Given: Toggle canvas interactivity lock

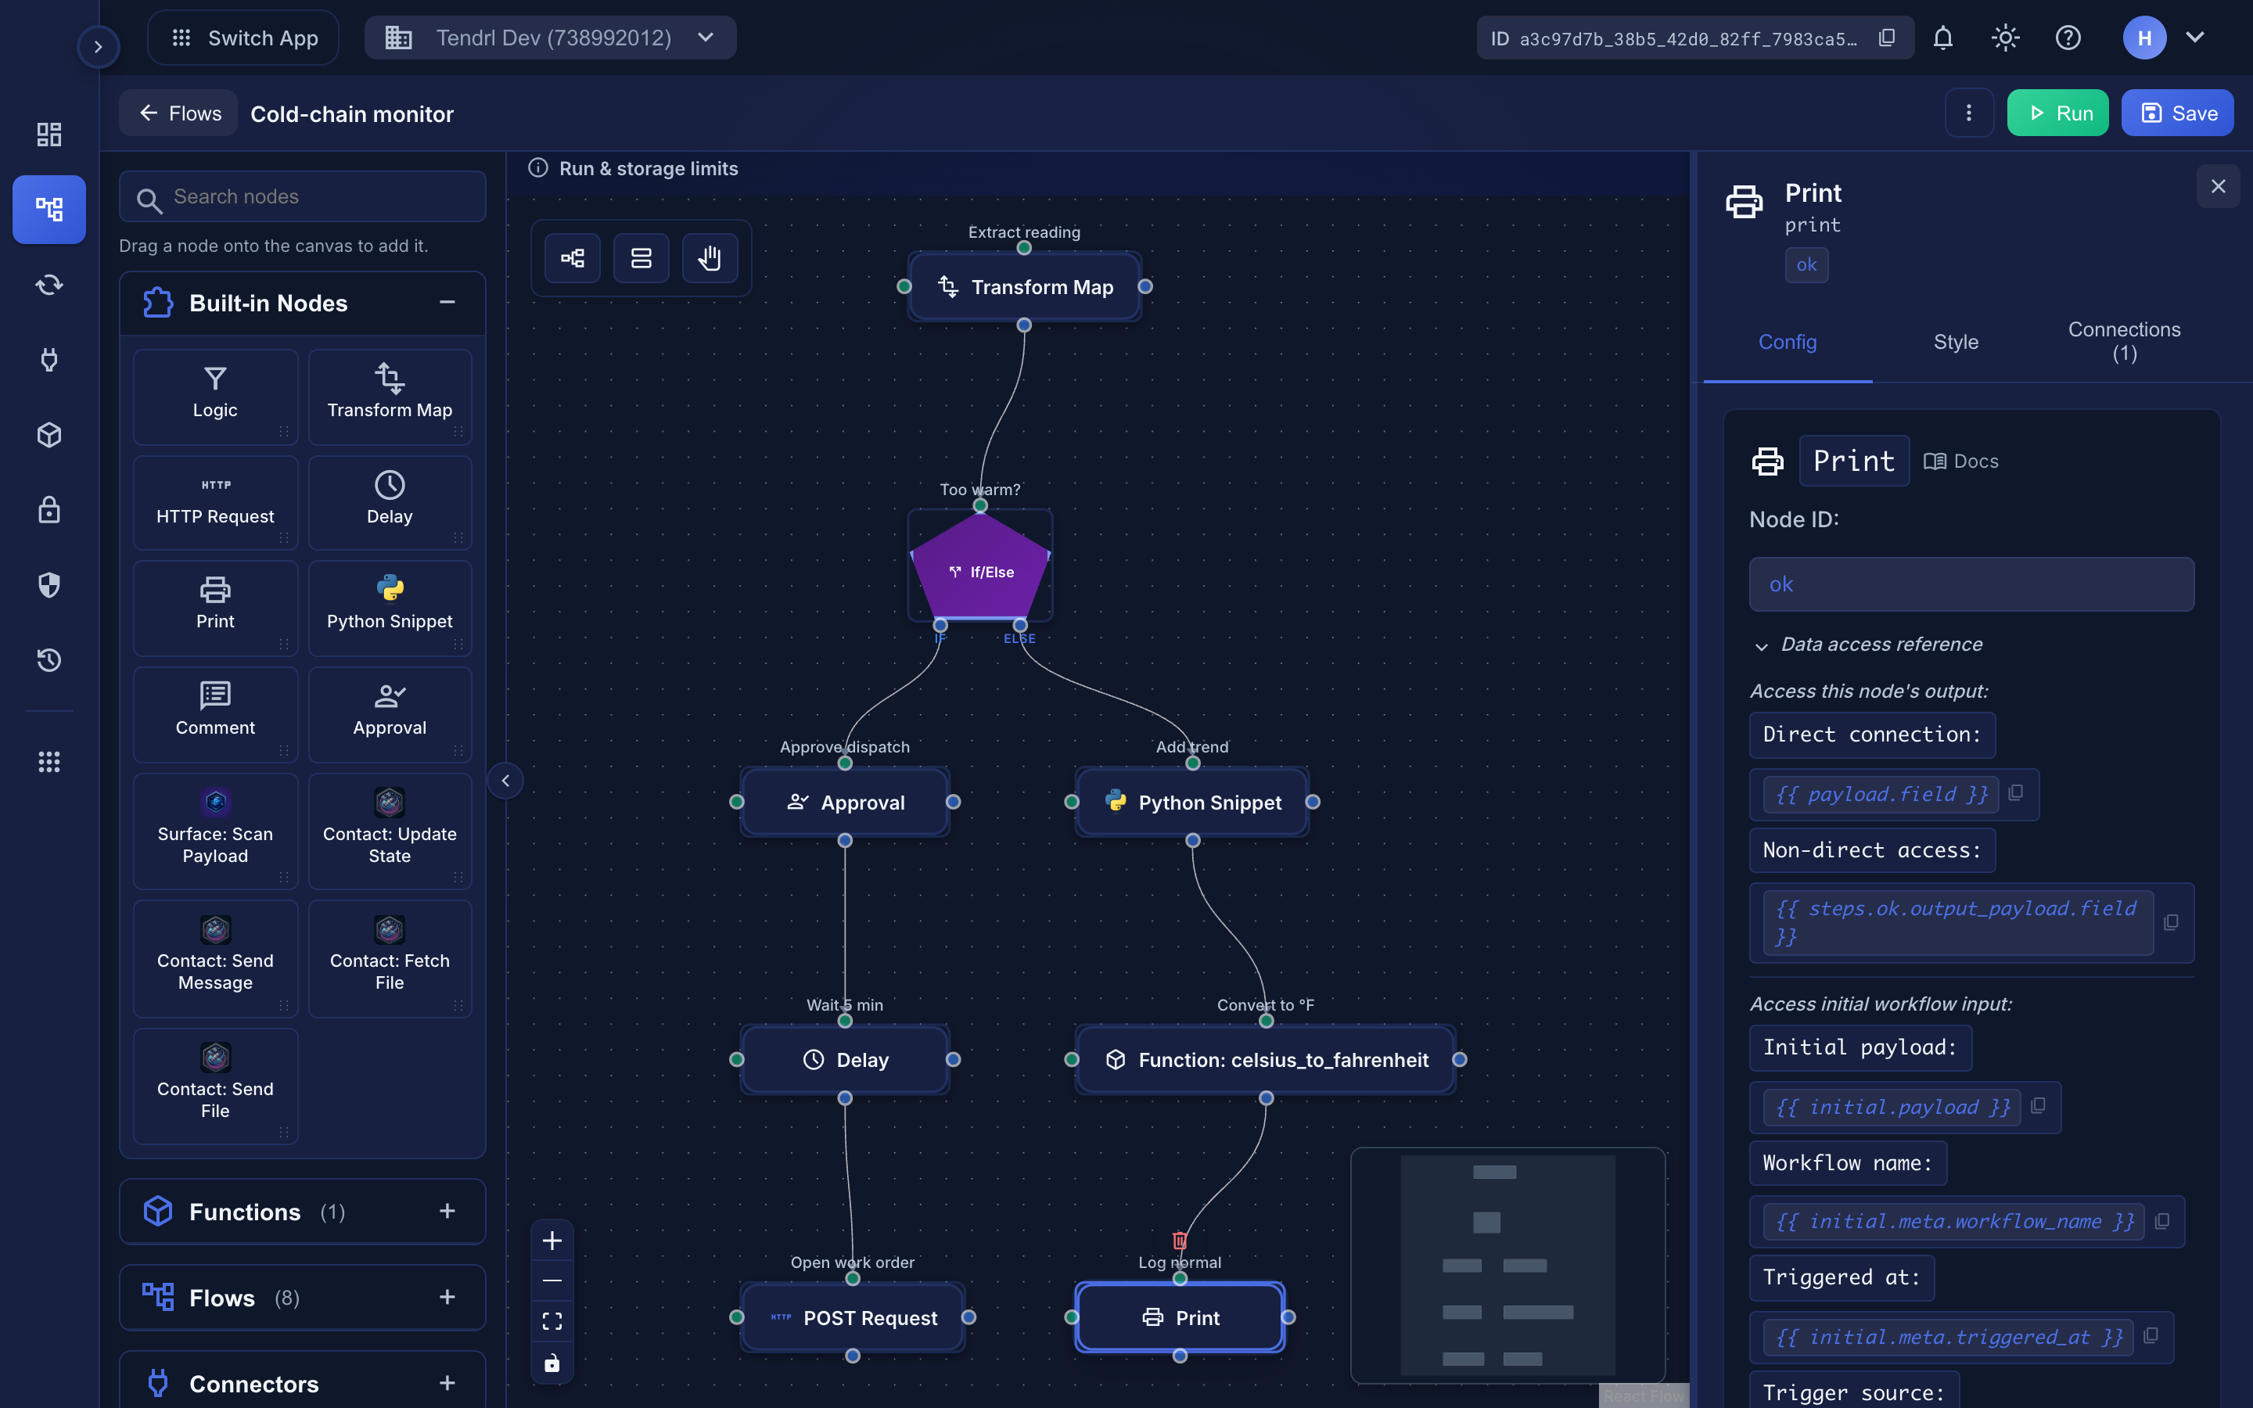Looking at the screenshot, I should (x=552, y=1363).
